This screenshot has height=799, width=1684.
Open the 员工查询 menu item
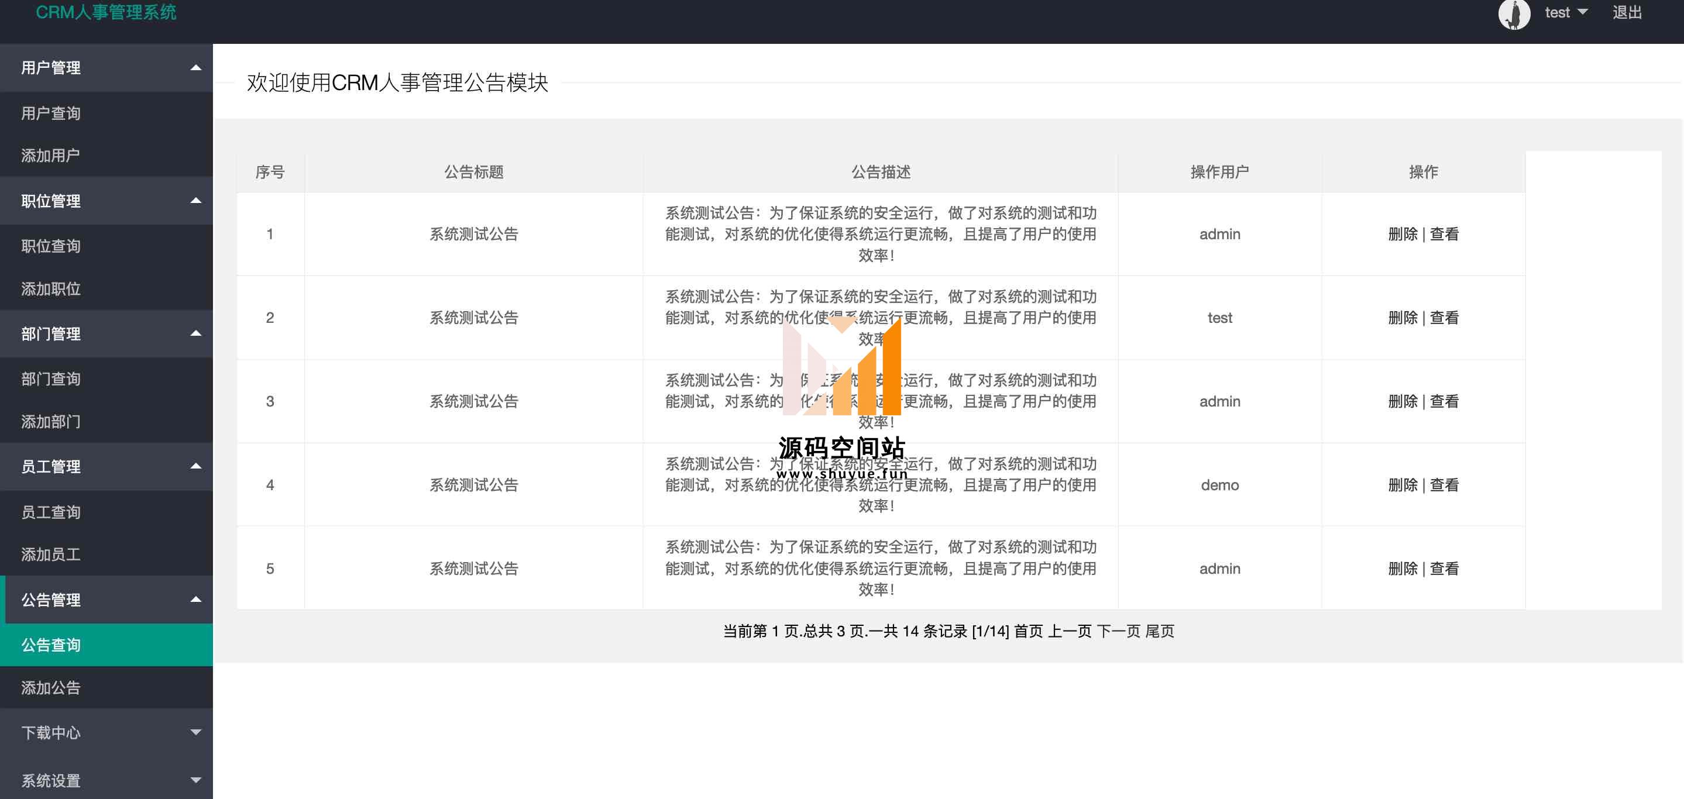click(x=106, y=512)
